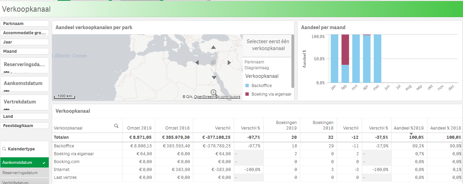The width and height of the screenshot is (463, 184).
Task: Search in the Verkoopkanaal column via magnifier
Action: 116,126
